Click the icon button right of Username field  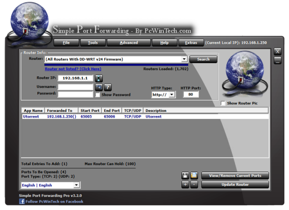(x=99, y=87)
